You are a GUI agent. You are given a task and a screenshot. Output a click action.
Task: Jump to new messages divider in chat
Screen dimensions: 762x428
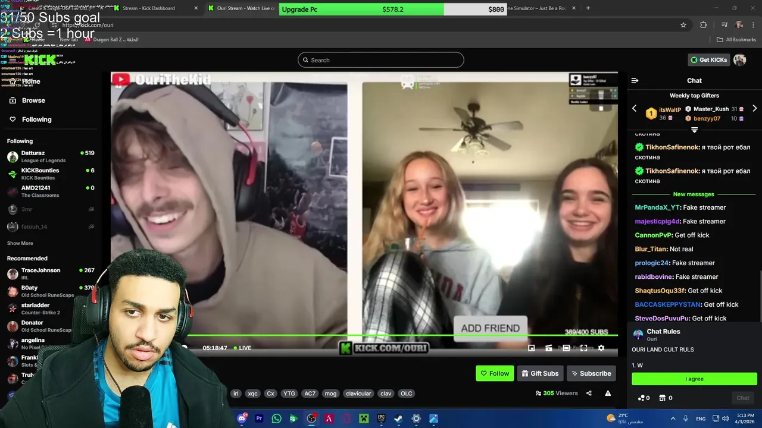(x=694, y=194)
